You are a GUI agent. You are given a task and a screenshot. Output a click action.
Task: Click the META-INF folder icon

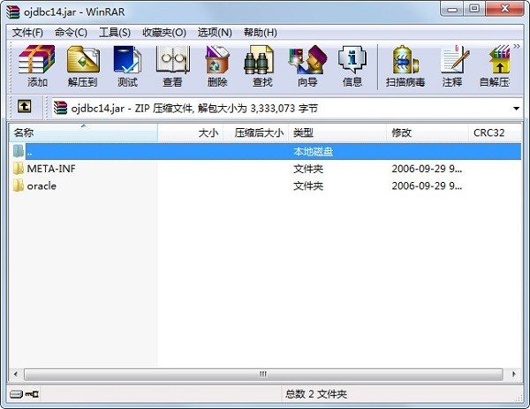tap(19, 169)
